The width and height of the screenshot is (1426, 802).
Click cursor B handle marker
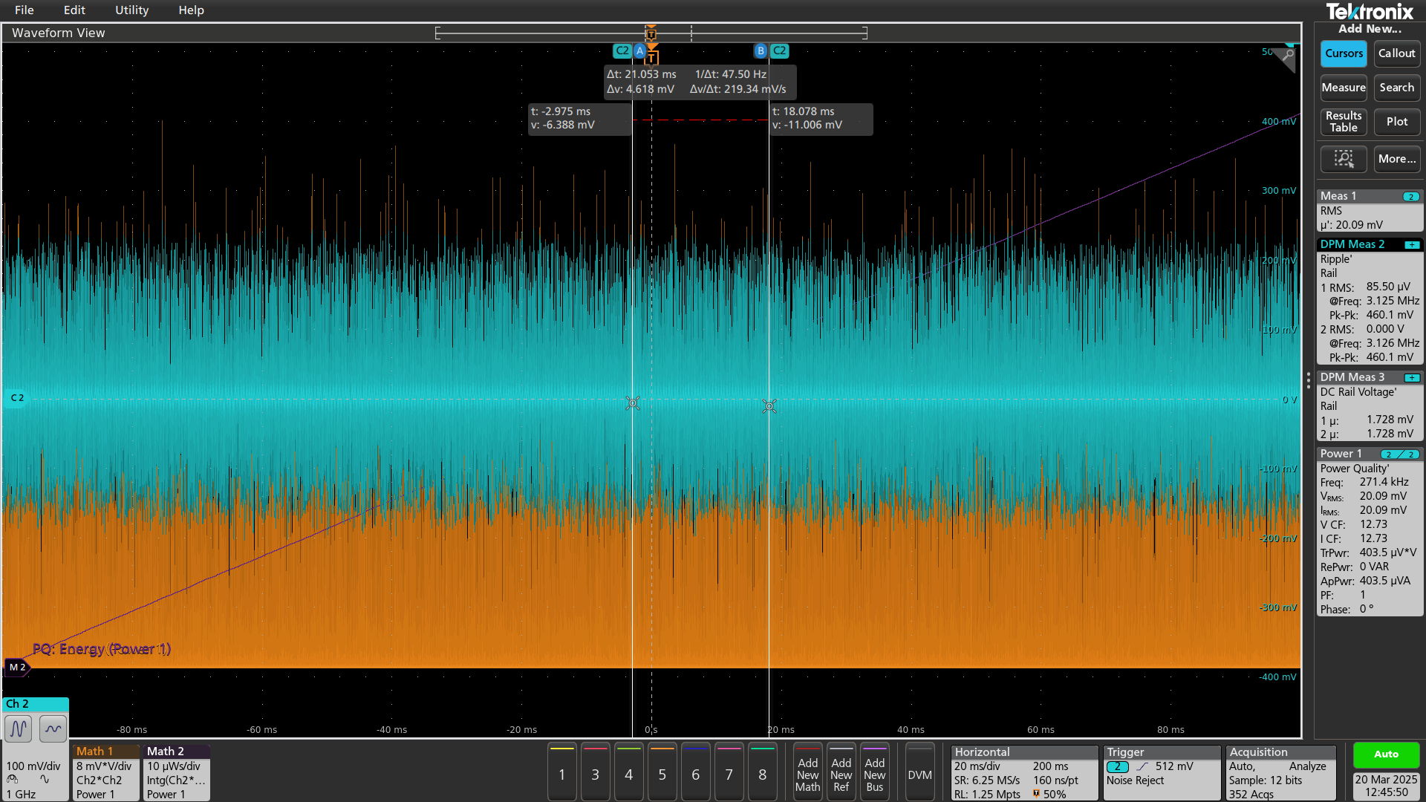(760, 51)
